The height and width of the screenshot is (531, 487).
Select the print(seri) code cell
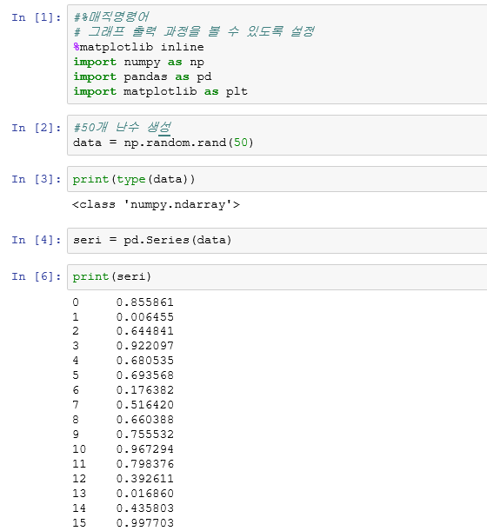tap(277, 277)
